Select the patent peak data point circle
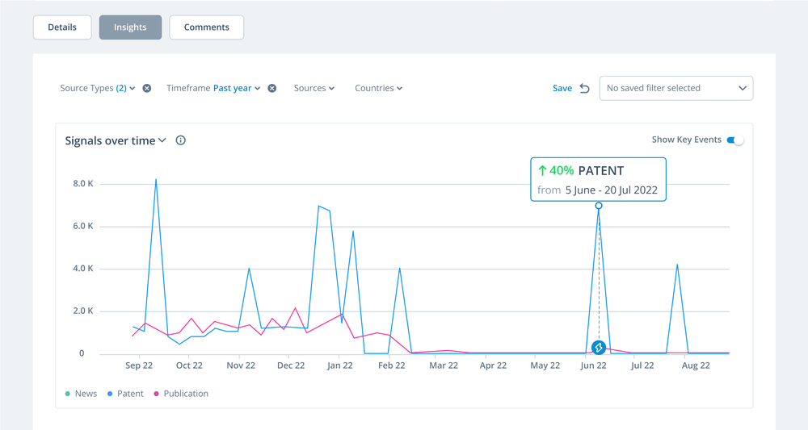Viewport: 808px width, 430px height. (598, 206)
